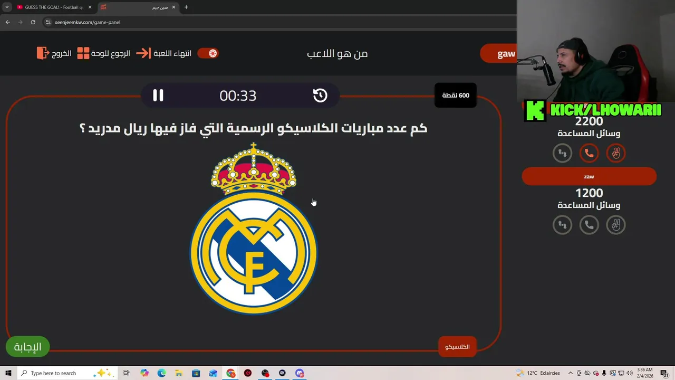This screenshot has width=675, height=380.
Task: Open the board grid icon (الرجوع للوحة)
Action: [83, 53]
